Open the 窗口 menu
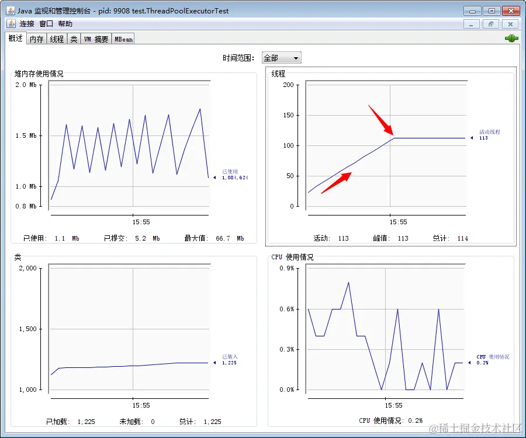This screenshot has width=526, height=438. [46, 24]
